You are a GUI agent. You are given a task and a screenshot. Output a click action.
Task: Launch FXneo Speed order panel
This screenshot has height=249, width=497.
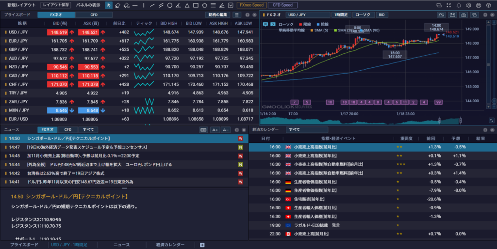click(252, 5)
